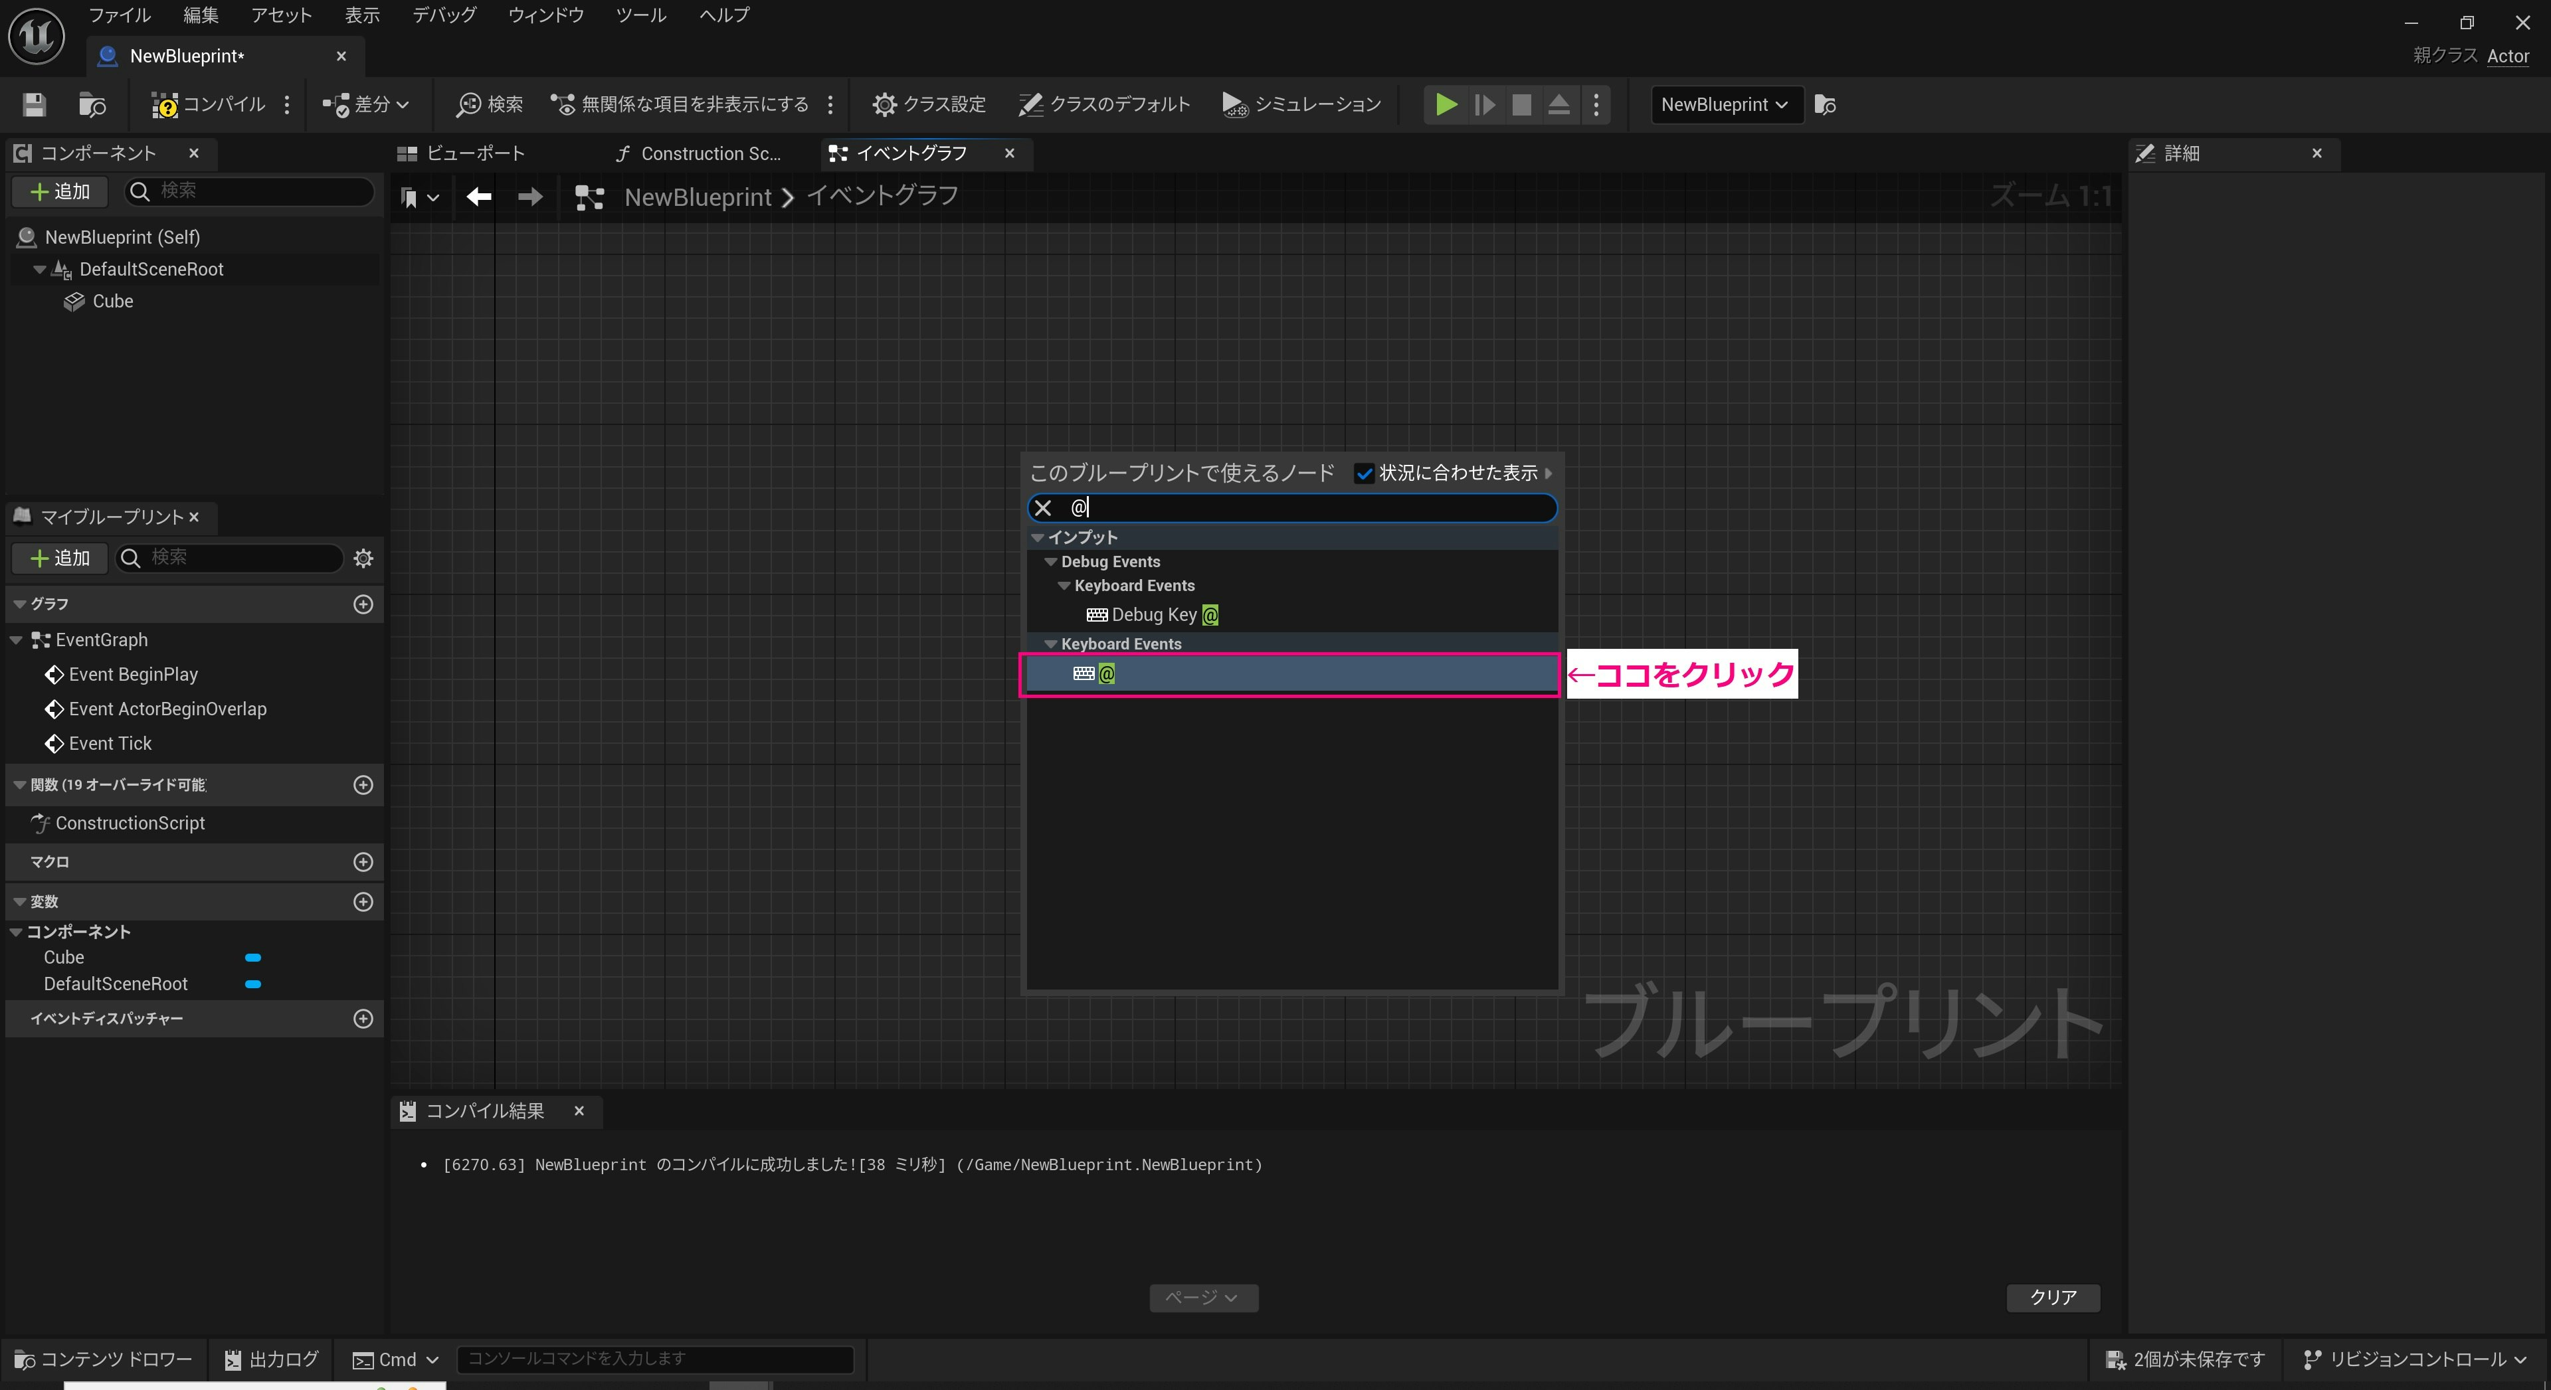Viewport: 2551px width, 1390px height.
Task: Collapse the Debug Events category
Action: click(1051, 563)
